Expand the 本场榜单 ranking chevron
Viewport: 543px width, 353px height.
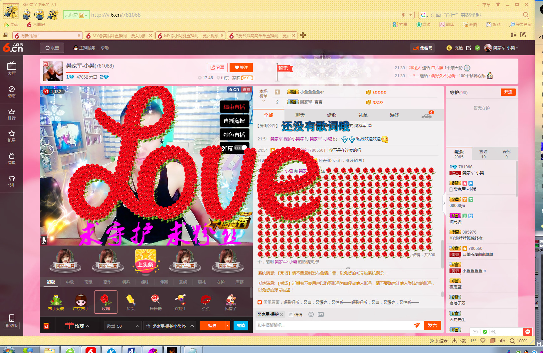coord(264,101)
